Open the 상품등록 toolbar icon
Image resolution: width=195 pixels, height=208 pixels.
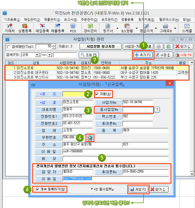[25, 28]
